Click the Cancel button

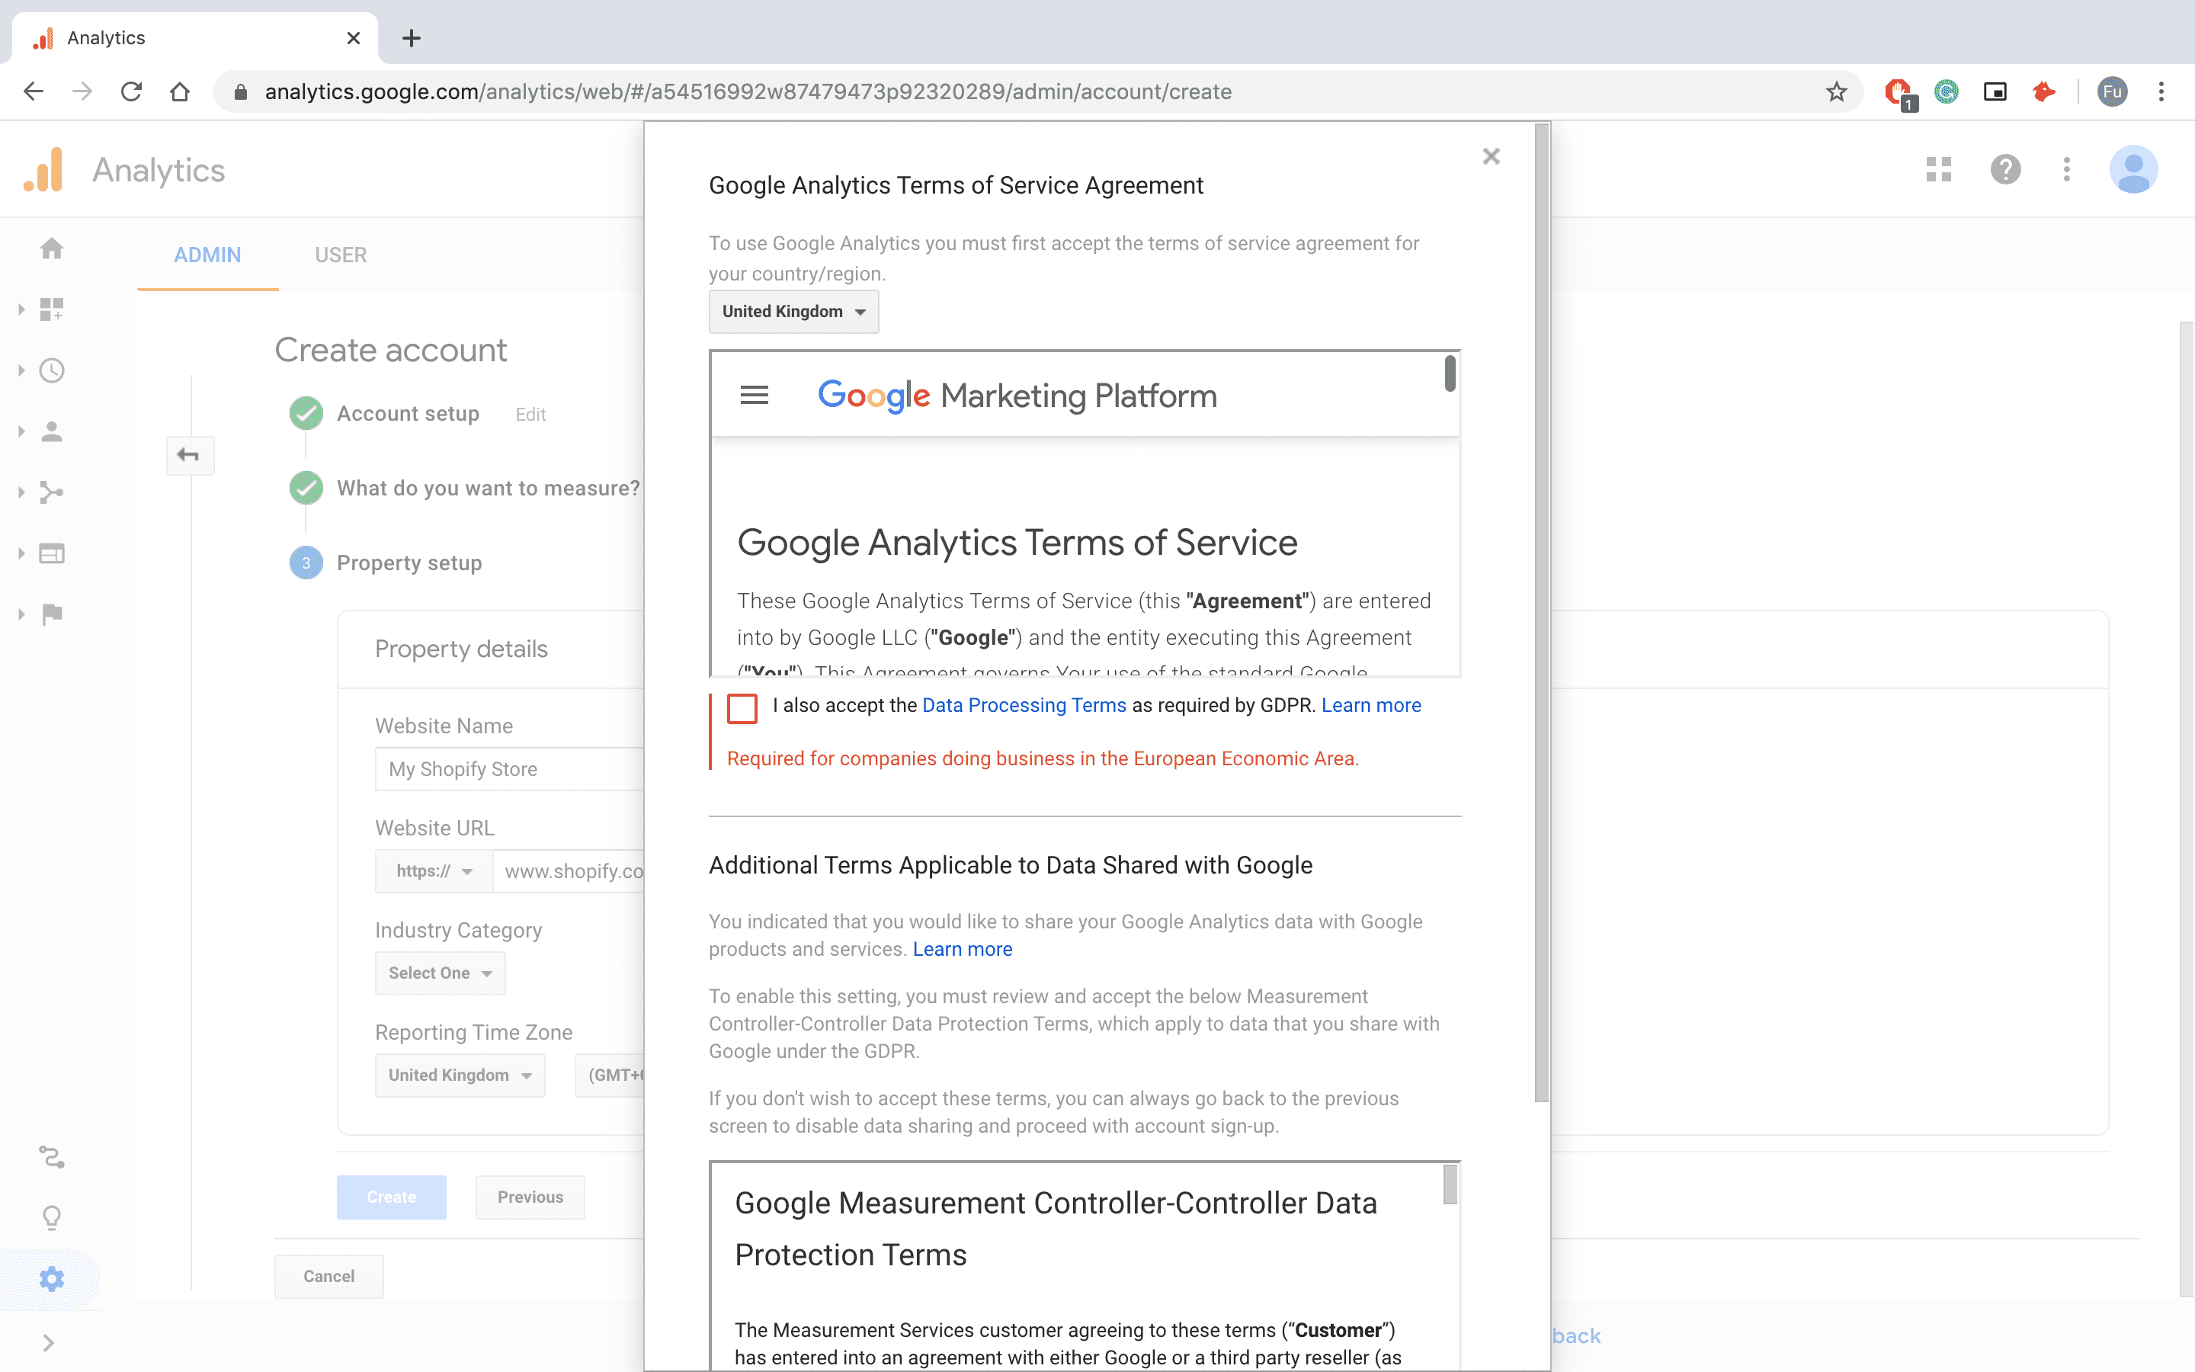coord(328,1276)
